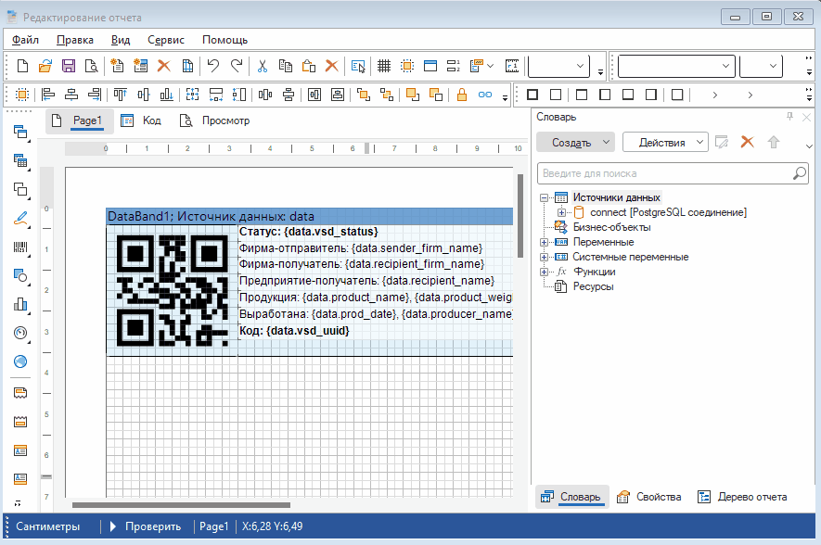Select the map globe tool in the toolbox

pos(20,361)
